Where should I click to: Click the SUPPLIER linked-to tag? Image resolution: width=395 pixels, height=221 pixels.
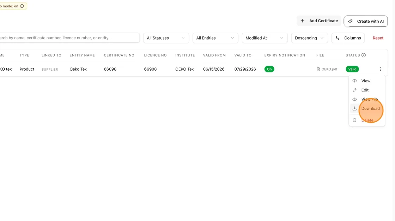click(x=50, y=70)
